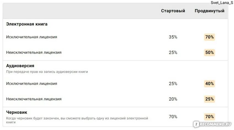Click Неисключительная лицензия under Электронная книга

34,52
